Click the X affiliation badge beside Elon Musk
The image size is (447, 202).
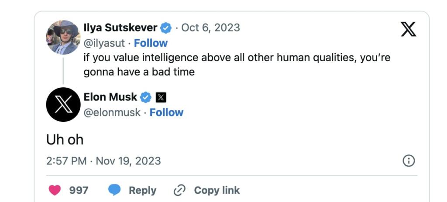161,97
